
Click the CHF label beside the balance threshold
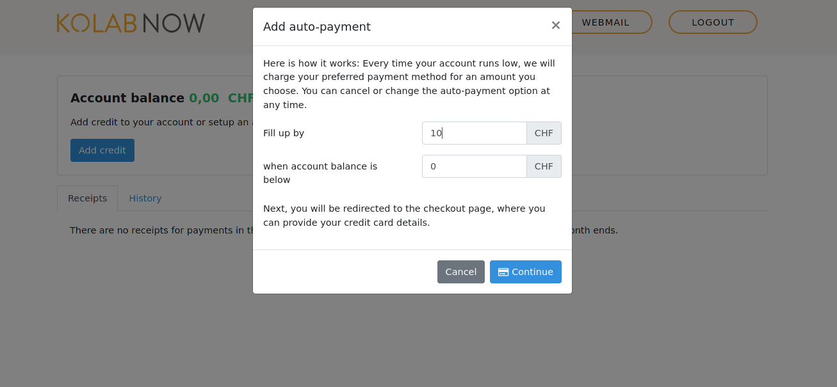544,166
